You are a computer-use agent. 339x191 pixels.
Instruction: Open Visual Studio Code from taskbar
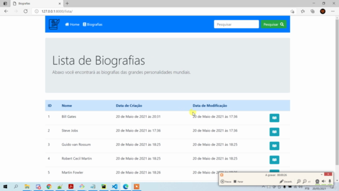point(114,186)
